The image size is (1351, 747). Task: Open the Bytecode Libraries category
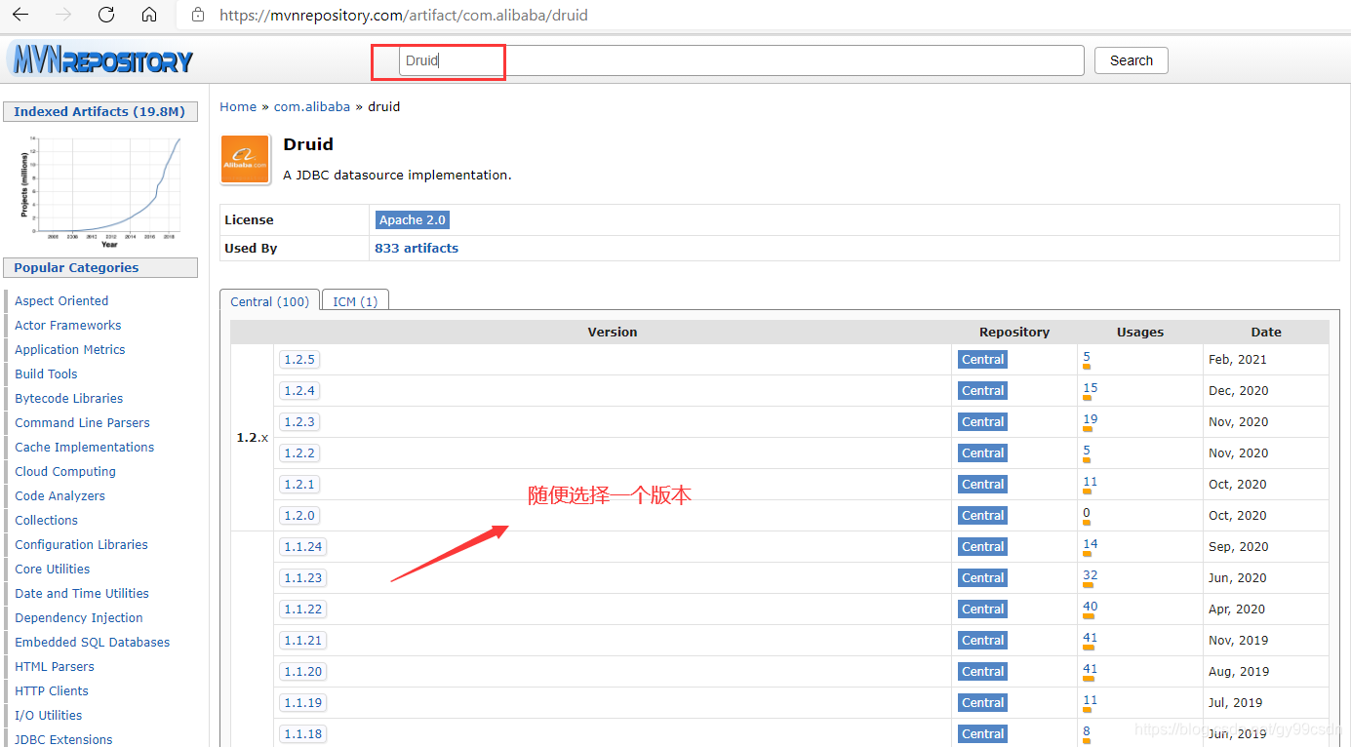[69, 399]
